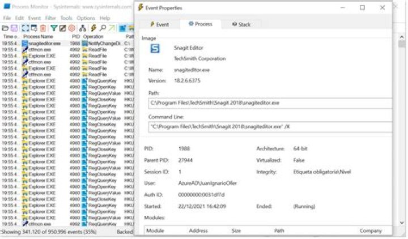408x239 pixels.
Task: Click the NotifyChangeDirectory operation icon
Action: click(x=85, y=44)
